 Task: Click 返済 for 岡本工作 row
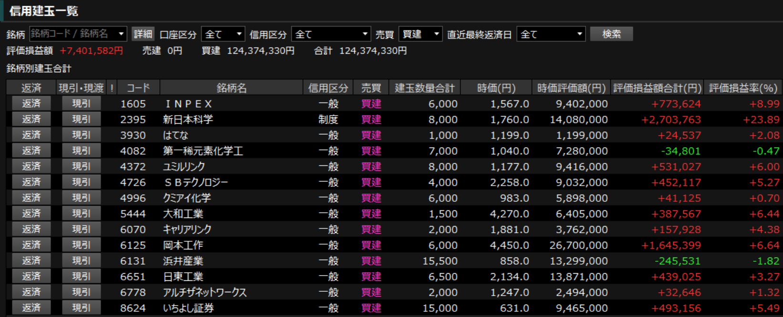[x=31, y=245]
